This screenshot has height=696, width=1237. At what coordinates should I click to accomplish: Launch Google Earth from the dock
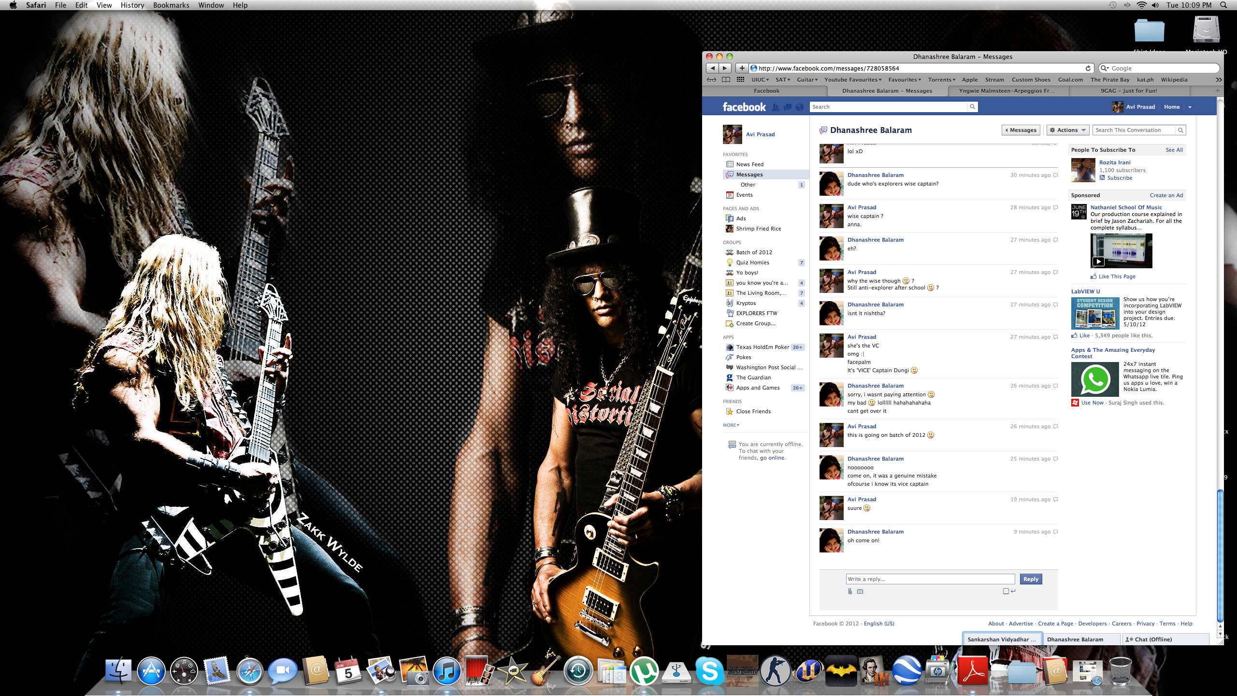point(907,671)
